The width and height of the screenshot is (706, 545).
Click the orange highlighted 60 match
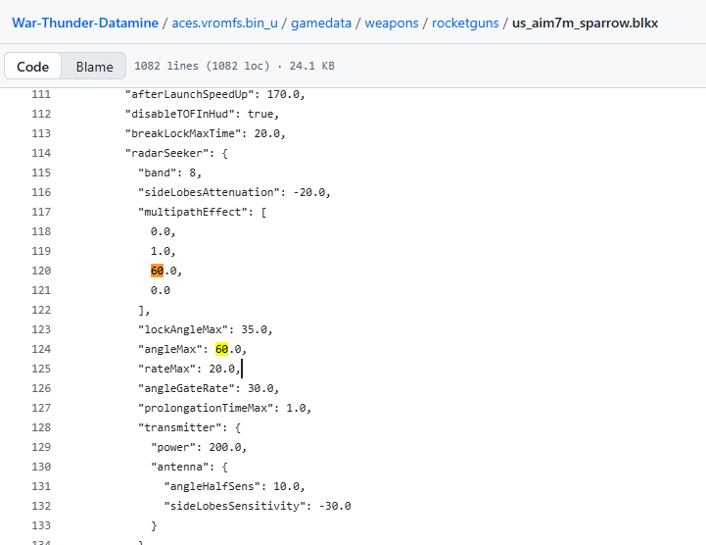point(157,271)
